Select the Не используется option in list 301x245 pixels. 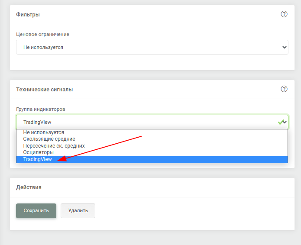point(152,132)
